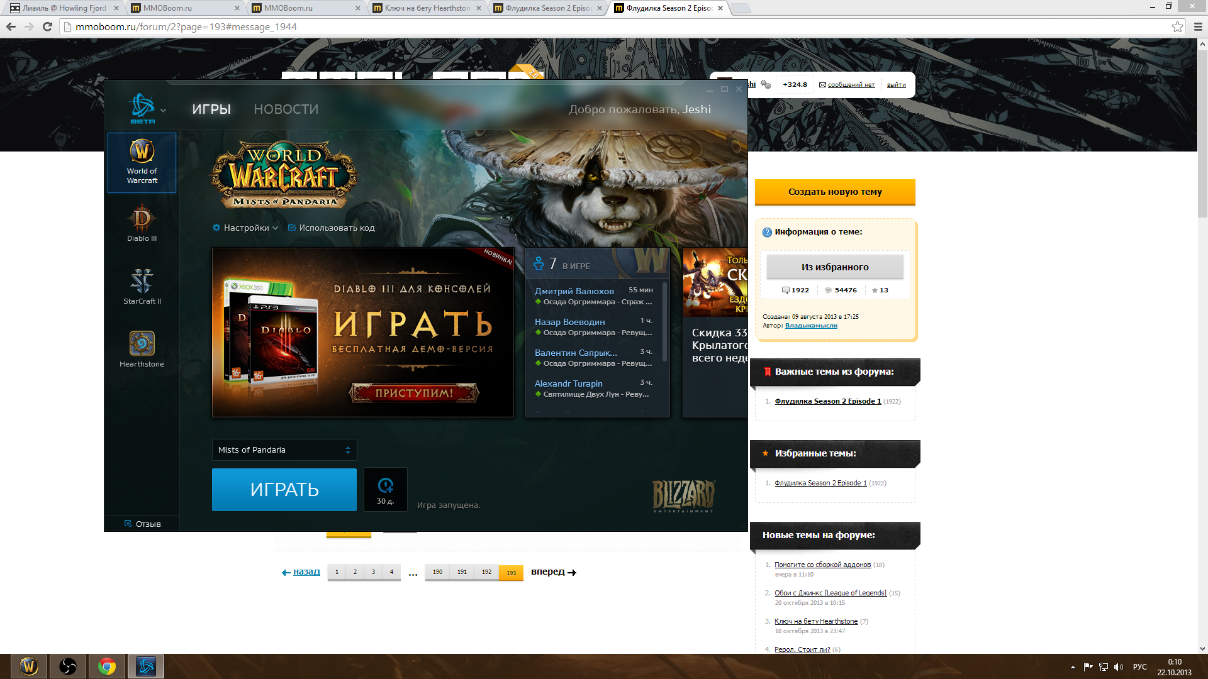Open the Diablo III console promo banner
The image size is (1208, 679).
(363, 333)
